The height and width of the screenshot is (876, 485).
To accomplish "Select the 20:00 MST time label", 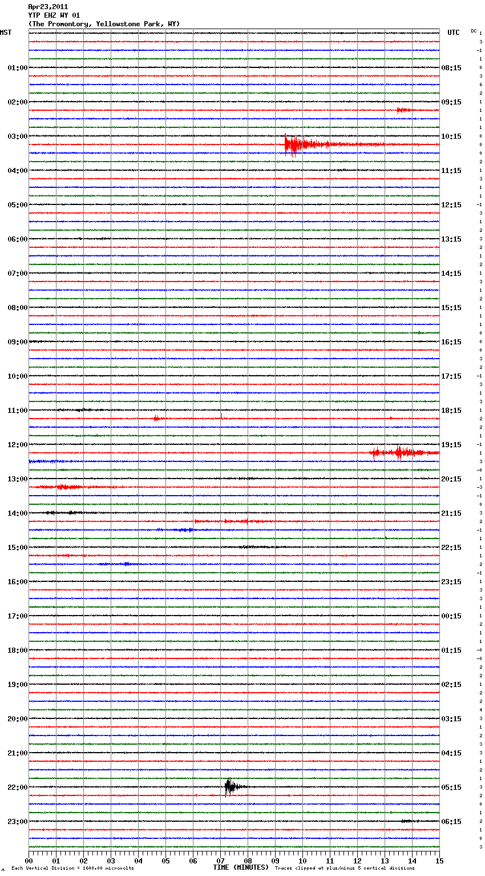I will (x=17, y=719).
